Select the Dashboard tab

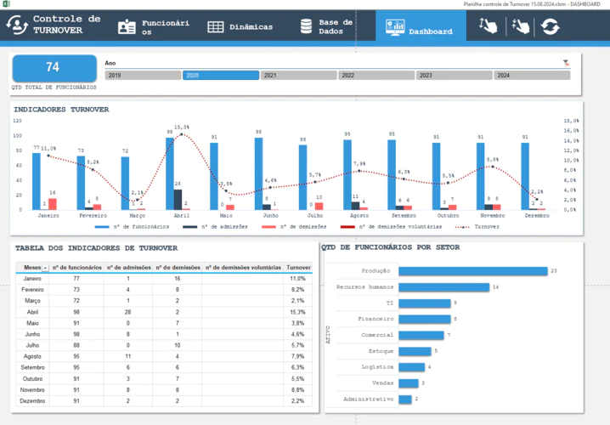pos(421,28)
